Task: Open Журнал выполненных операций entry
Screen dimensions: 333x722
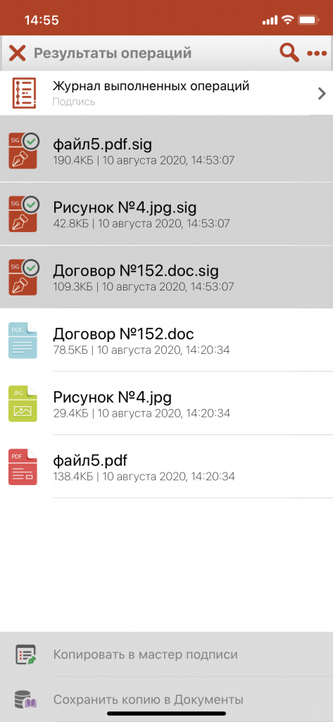Action: point(166,94)
